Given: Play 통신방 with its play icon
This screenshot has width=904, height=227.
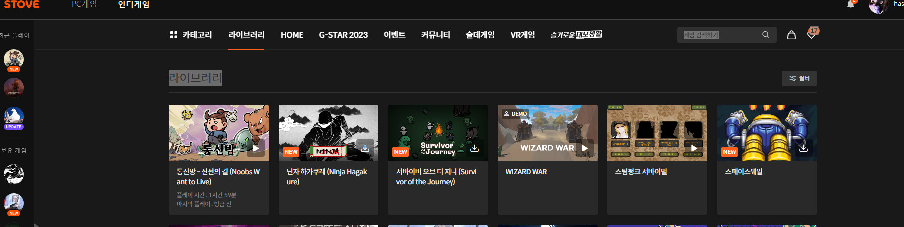Looking at the screenshot, I should tap(256, 148).
